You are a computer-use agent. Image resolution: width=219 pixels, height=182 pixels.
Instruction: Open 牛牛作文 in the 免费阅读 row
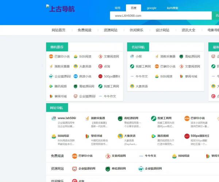pos(147,156)
